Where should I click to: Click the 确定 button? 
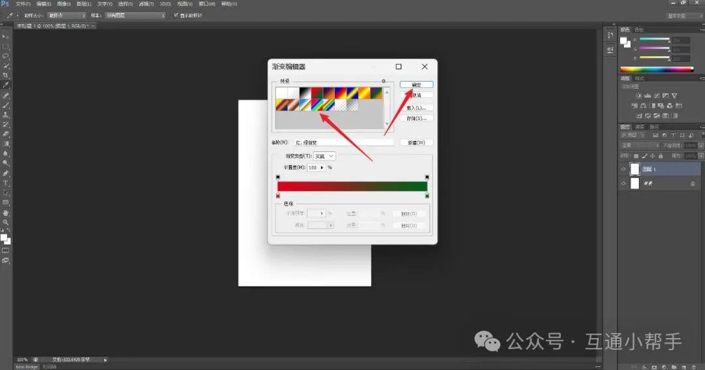[416, 85]
